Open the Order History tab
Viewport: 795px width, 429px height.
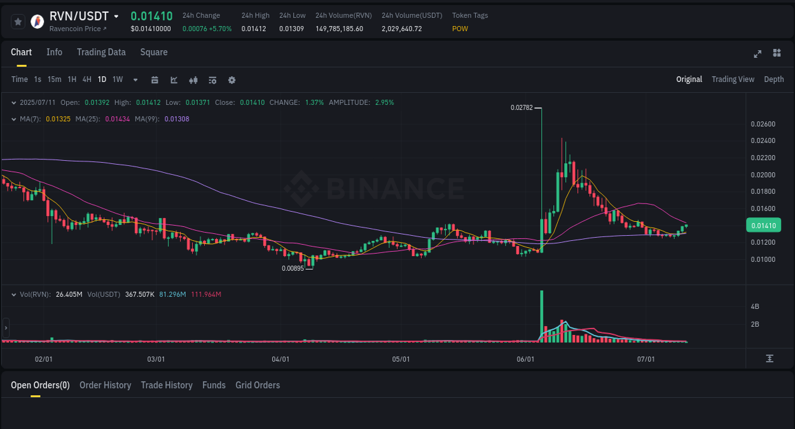(105, 385)
